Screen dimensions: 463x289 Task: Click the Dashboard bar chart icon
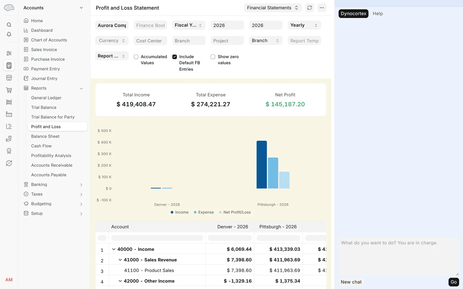(x=26, y=30)
